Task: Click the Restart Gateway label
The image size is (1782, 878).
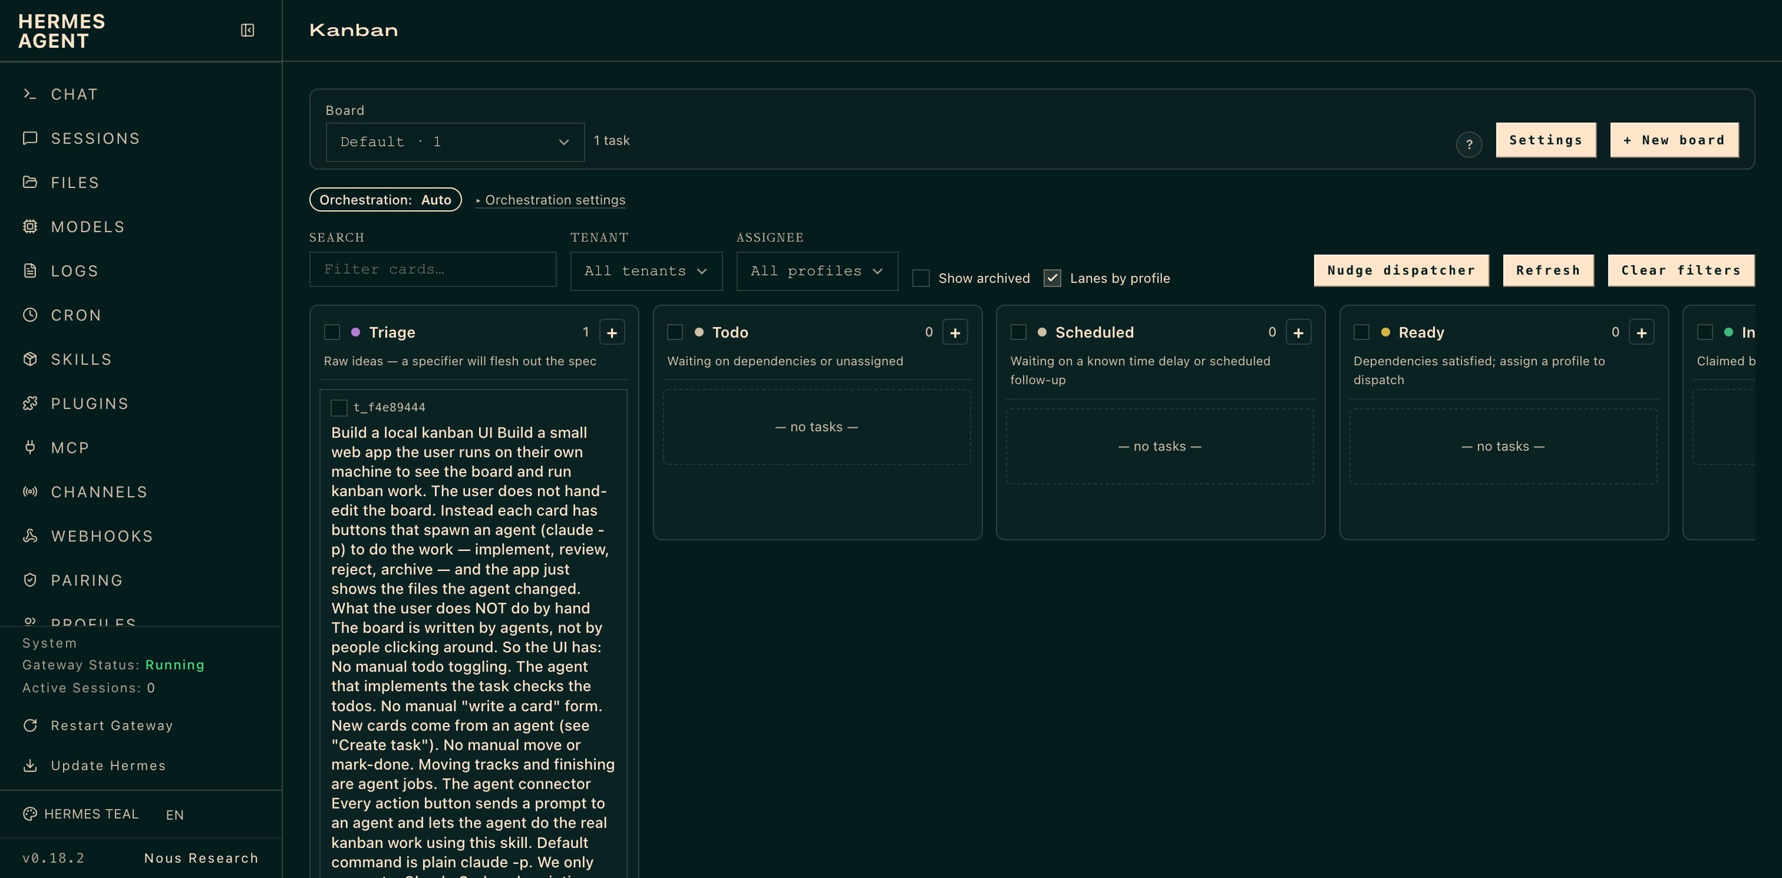Action: click(x=112, y=726)
